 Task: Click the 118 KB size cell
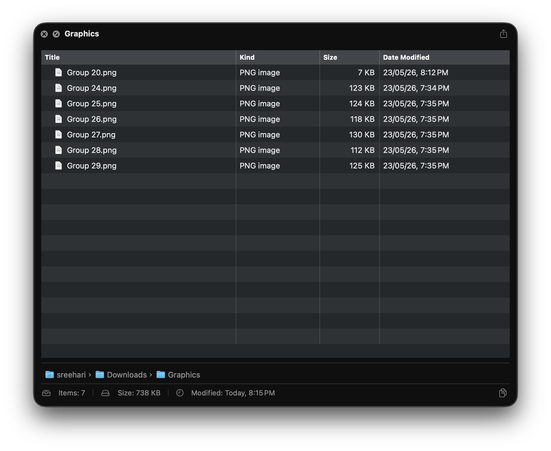pyautogui.click(x=362, y=119)
